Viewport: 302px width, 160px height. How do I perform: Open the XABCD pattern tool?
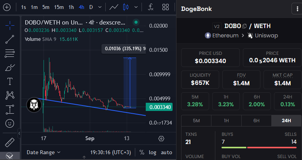click(10, 95)
